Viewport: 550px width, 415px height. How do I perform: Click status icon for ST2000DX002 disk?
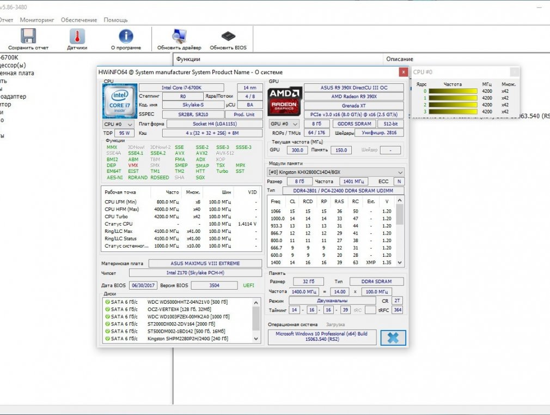107,324
